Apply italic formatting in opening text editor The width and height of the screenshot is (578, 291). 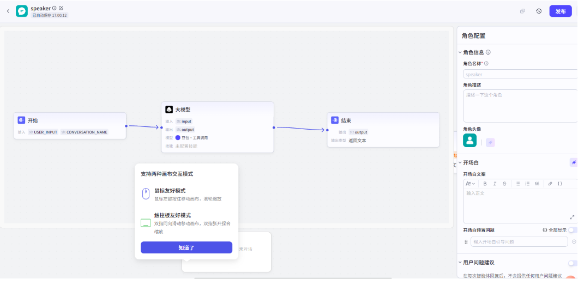click(495, 184)
